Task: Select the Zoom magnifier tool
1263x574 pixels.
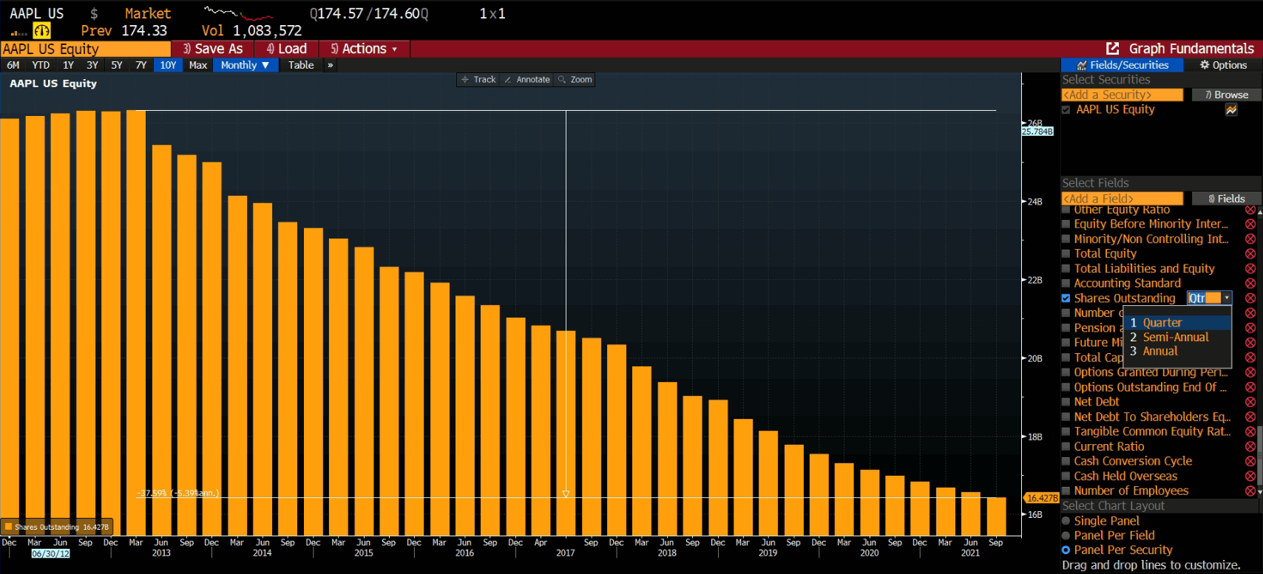Action: [575, 80]
